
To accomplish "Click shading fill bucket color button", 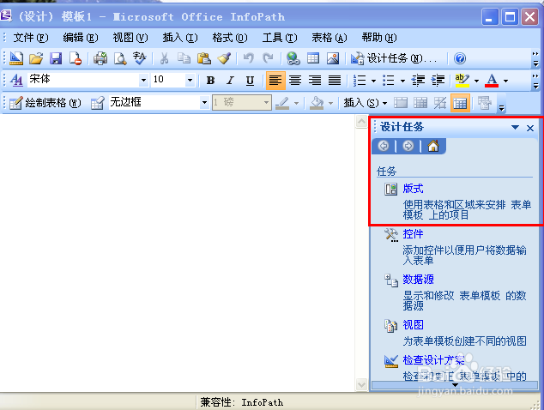I will point(317,103).
